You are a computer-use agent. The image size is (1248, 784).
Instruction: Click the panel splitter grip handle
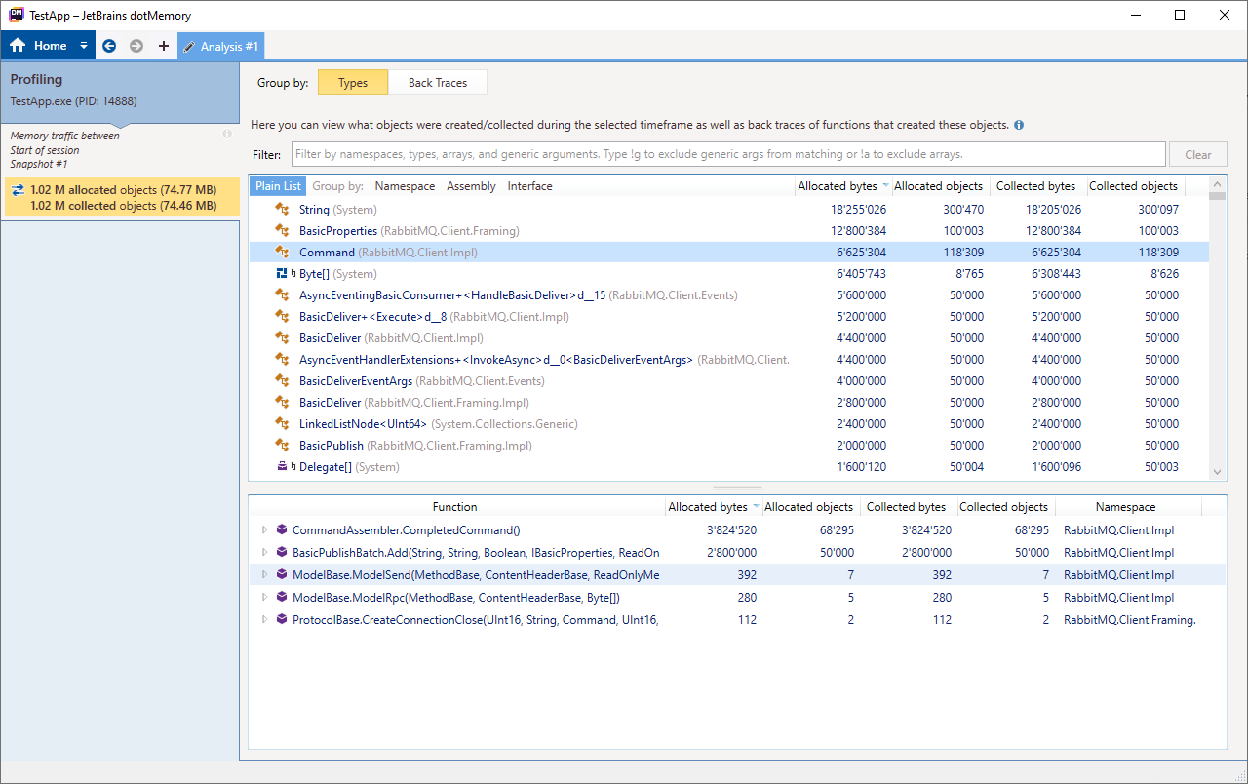[738, 489]
